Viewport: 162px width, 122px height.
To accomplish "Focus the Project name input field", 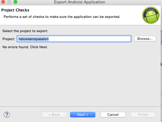I will coord(74,39).
